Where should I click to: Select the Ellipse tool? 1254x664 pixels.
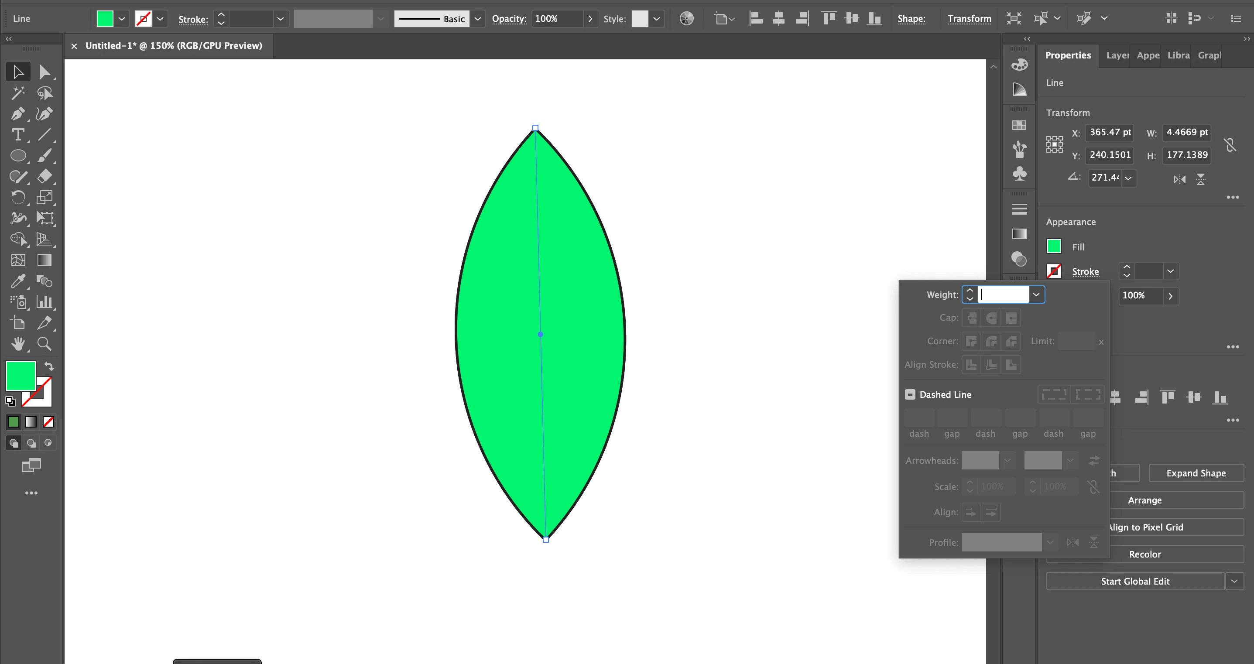[x=17, y=156]
